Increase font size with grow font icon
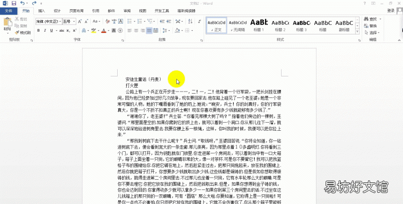403x204 pixels. tap(80, 22)
